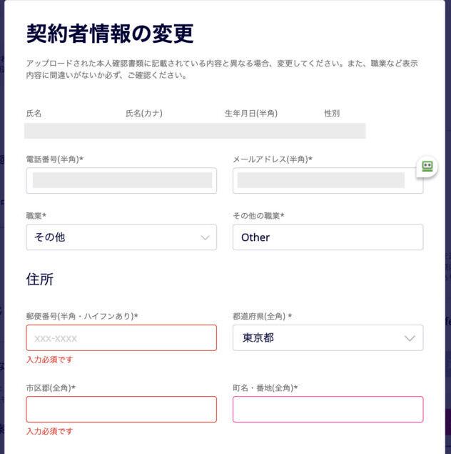451x454 pixels.
Task: Click the chevron arrow in 職業 dropdown
Action: (205, 237)
